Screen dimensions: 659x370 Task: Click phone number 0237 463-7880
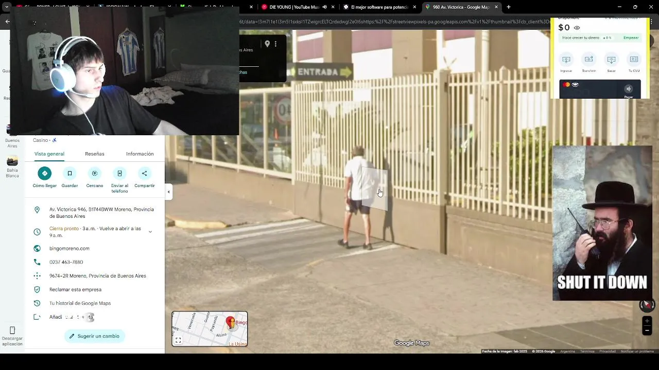pos(66,262)
